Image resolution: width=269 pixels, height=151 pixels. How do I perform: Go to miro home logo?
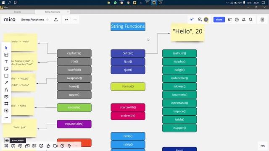[10, 20]
